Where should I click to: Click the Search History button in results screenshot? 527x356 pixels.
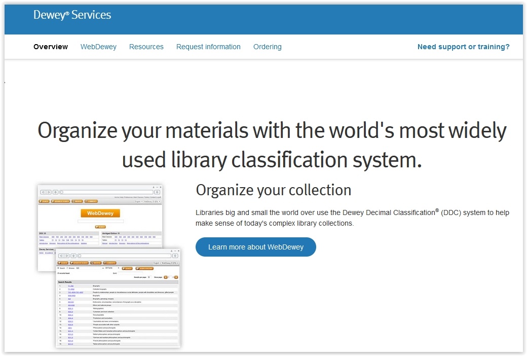[145, 268]
